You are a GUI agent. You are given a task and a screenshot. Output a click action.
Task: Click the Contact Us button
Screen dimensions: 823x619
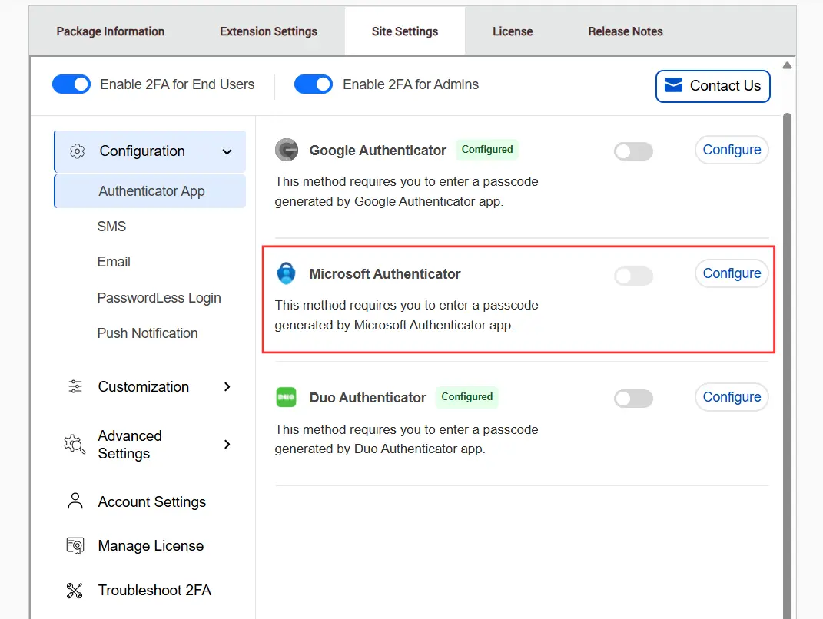click(713, 86)
